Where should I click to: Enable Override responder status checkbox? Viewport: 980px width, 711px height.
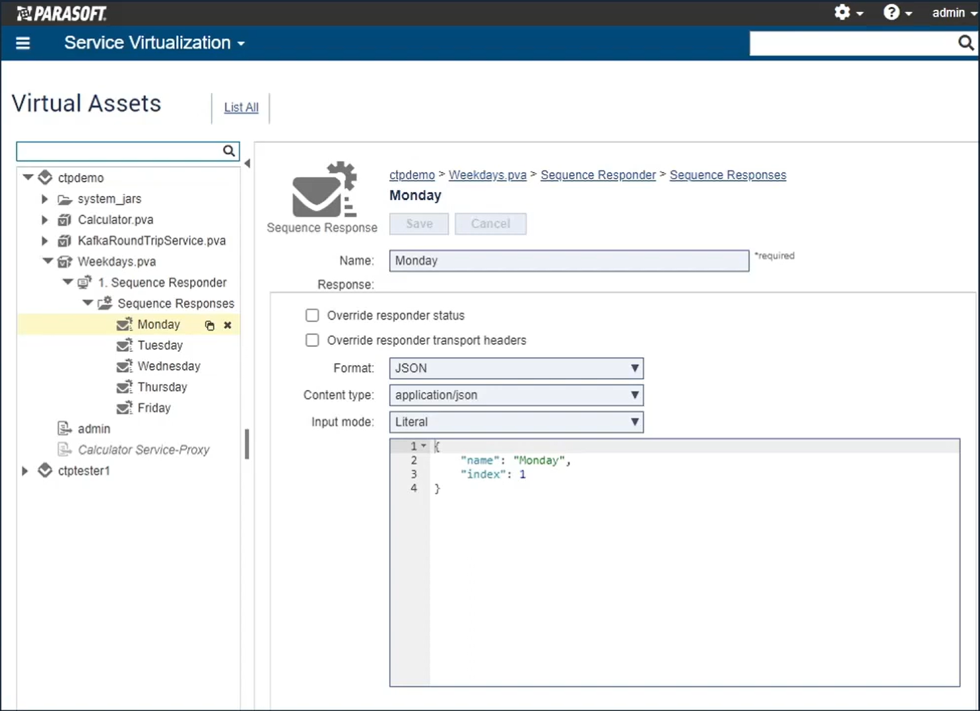click(312, 316)
